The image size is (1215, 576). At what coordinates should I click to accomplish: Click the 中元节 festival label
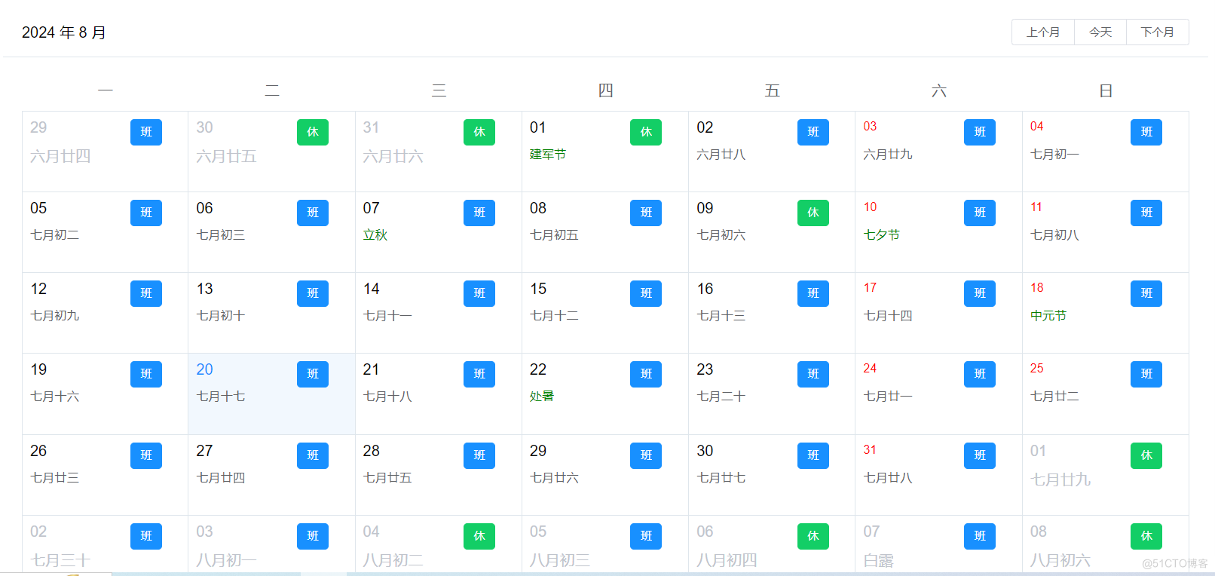1048,316
